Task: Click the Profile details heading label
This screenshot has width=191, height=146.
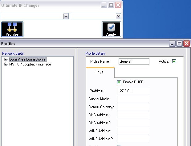Action: click(95, 53)
